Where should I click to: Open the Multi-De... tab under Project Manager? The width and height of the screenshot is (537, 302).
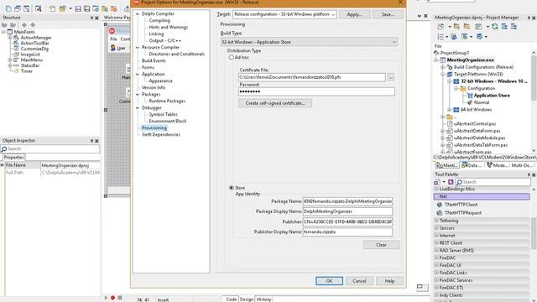pos(522,165)
